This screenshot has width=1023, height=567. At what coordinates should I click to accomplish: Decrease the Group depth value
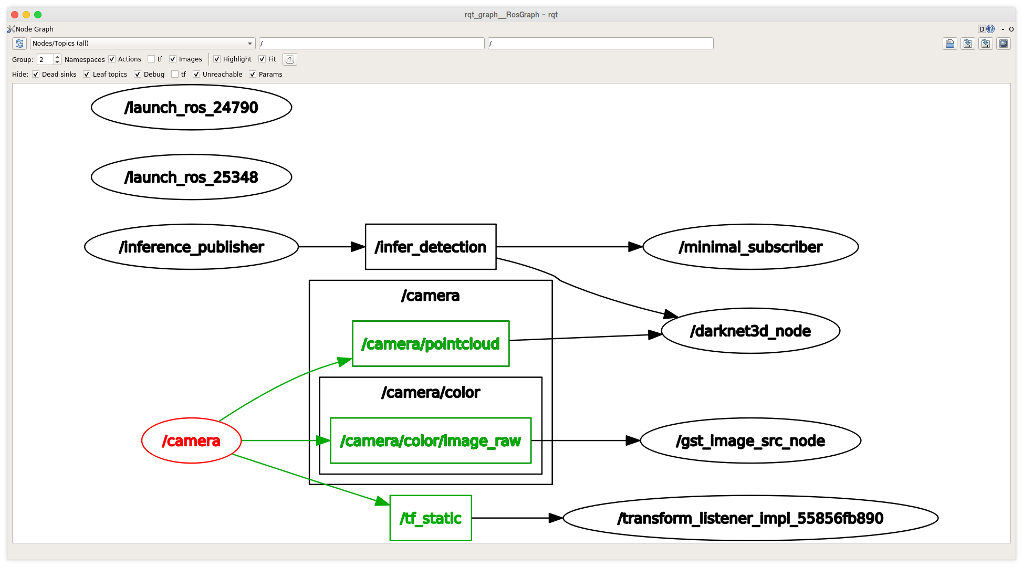click(57, 62)
